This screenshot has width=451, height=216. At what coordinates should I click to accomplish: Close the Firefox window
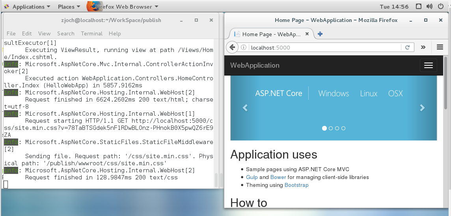(x=441, y=20)
